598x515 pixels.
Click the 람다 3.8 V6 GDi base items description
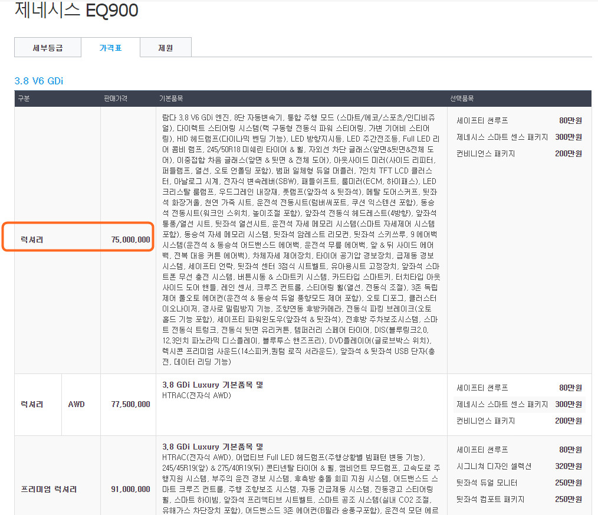(x=301, y=240)
